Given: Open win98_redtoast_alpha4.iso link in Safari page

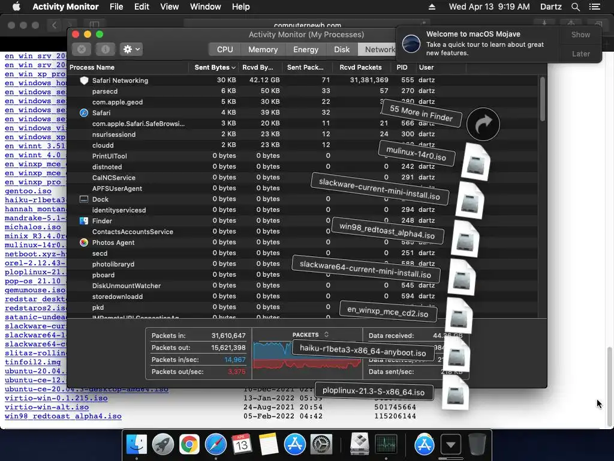Looking at the screenshot, I should [63, 416].
